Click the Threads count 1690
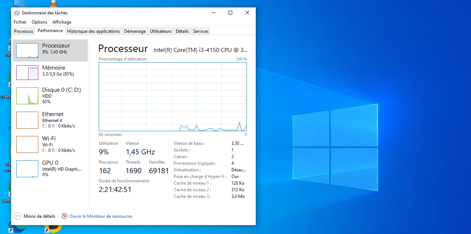Screen dimensions: 471x234 133,171
